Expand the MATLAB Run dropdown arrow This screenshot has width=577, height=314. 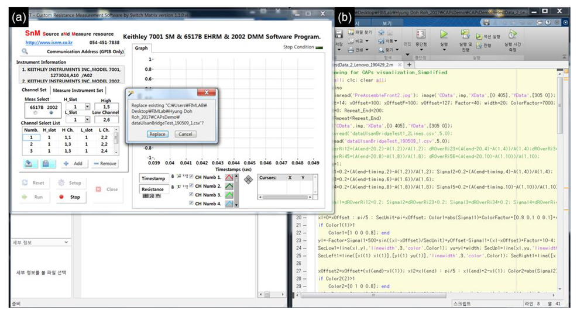point(444,49)
